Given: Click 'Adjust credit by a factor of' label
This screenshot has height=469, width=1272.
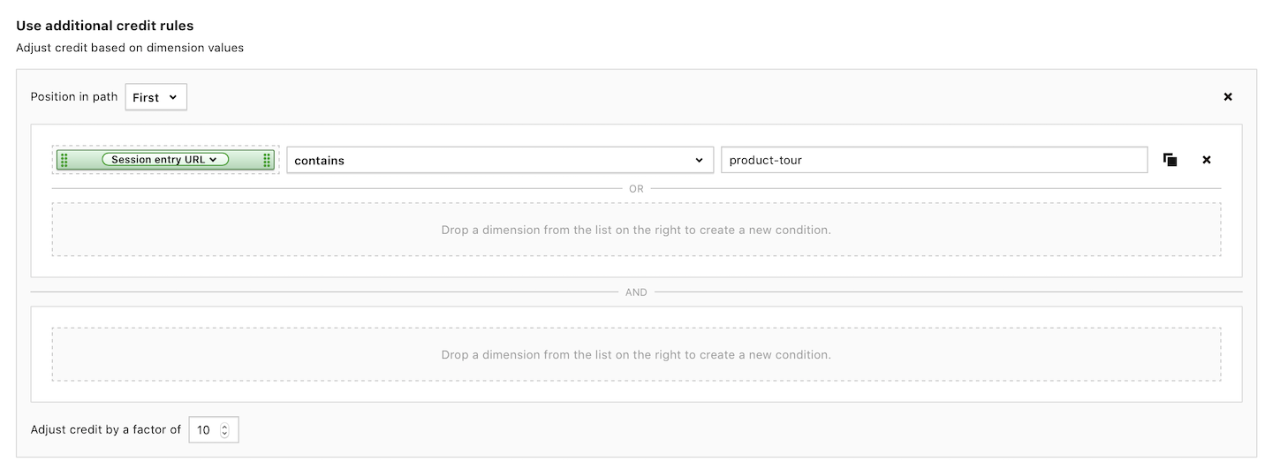Looking at the screenshot, I should (x=106, y=430).
